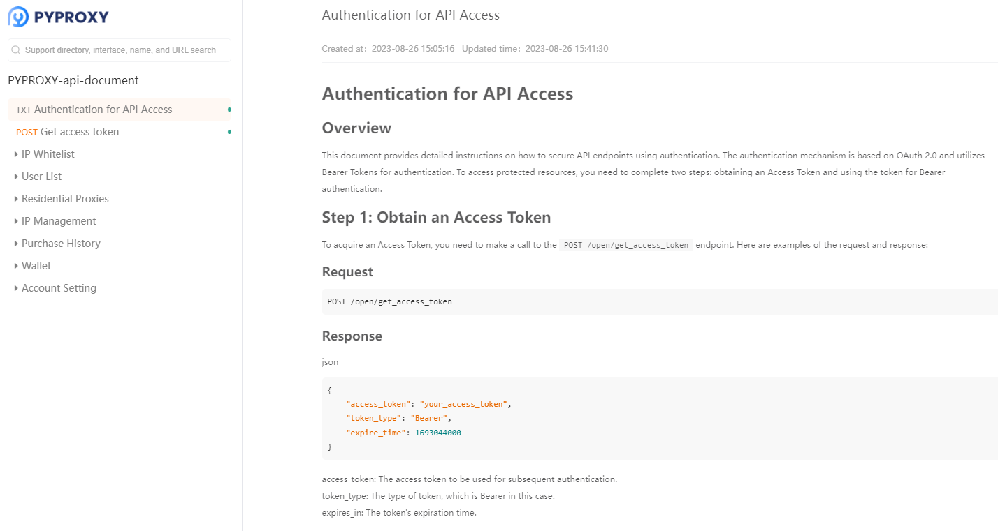Click the page title Authentication for API Access
The height and width of the screenshot is (531, 998).
[411, 15]
